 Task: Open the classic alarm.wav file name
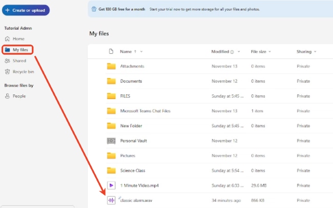coord(136,200)
